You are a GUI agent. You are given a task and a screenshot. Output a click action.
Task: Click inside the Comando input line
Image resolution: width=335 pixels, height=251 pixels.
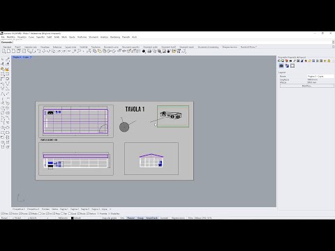172,42
